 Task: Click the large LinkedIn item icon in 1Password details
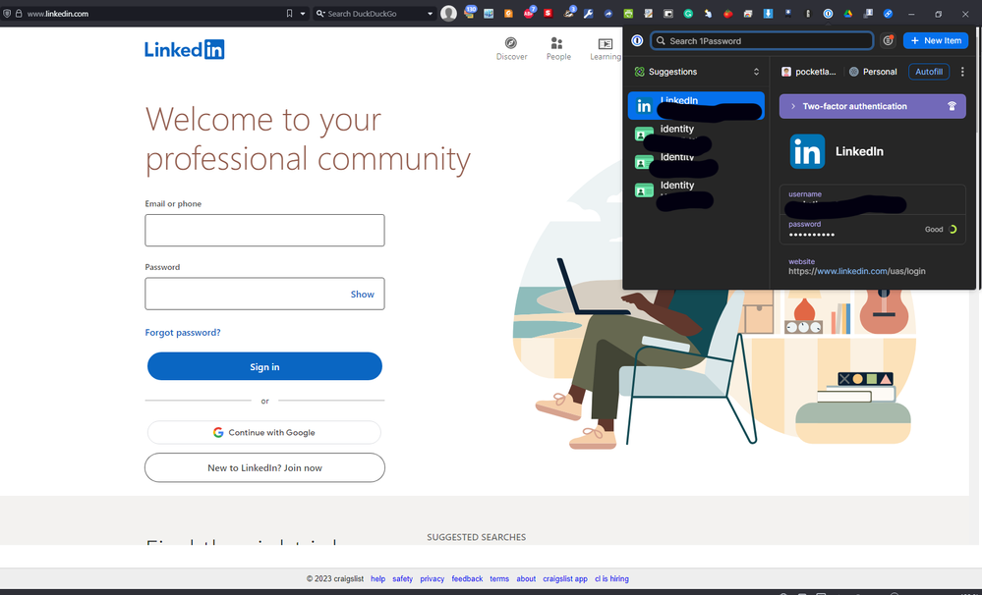point(807,151)
